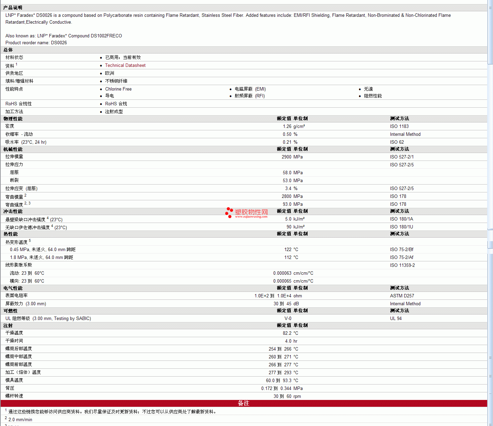Click the 拉伸应力 row label
This screenshot has width=493, height=426.
(14, 165)
